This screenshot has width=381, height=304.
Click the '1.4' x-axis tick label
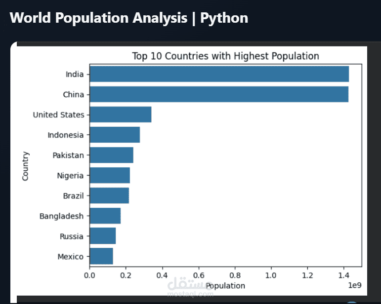pyautogui.click(x=344, y=275)
